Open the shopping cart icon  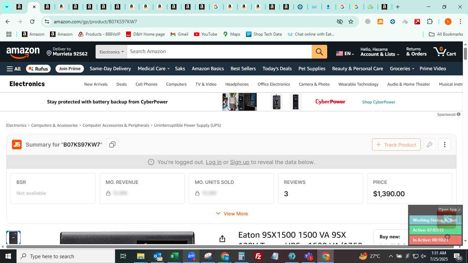pyautogui.click(x=444, y=52)
